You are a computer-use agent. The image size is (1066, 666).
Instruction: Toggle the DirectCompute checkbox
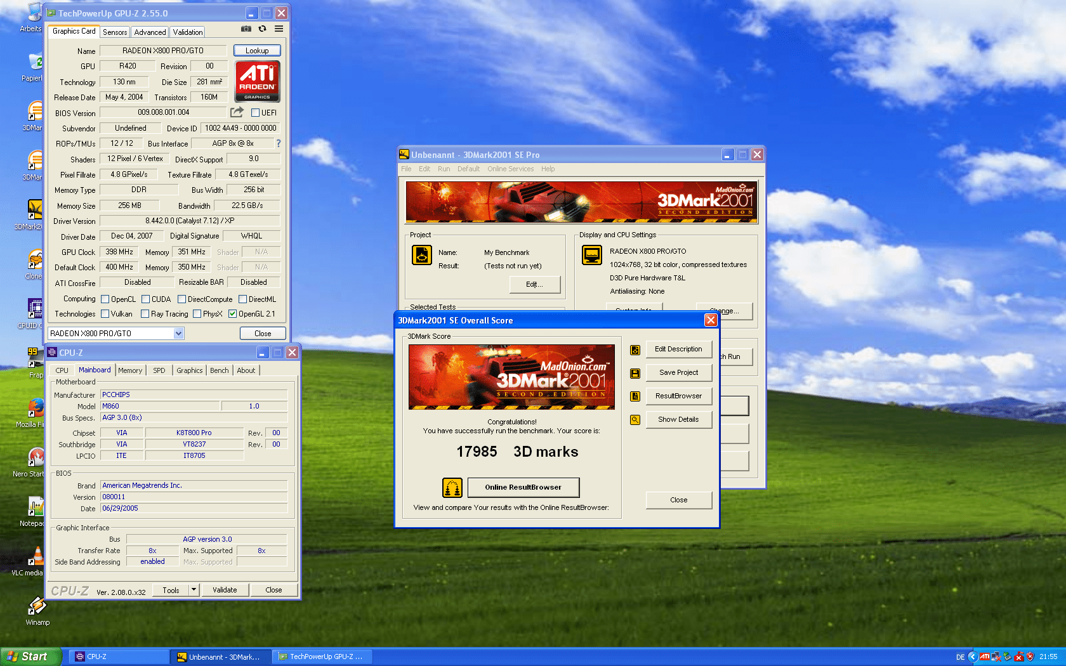click(181, 299)
